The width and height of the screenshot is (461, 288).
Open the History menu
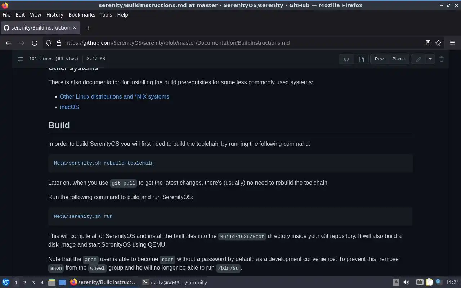(x=55, y=15)
